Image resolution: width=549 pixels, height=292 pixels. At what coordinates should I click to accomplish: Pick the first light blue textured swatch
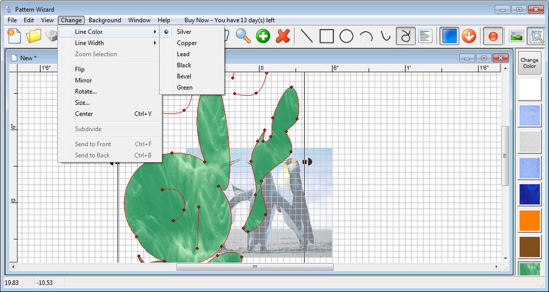pyautogui.click(x=530, y=116)
